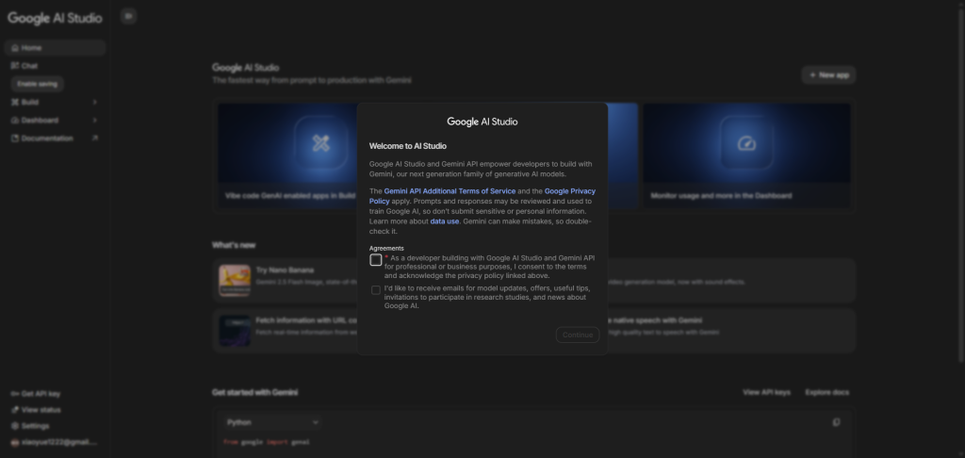The image size is (965, 458).
Task: Open the Python language dropdown
Action: click(272, 422)
